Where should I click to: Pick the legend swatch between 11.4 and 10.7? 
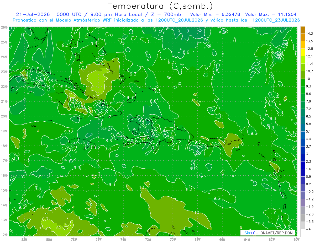[x=303, y=67]
